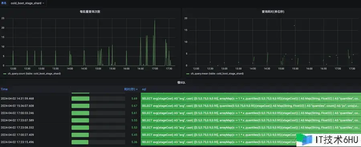Click the 5.53 duration value
The height and width of the screenshot is (147, 361).
coord(134,127)
